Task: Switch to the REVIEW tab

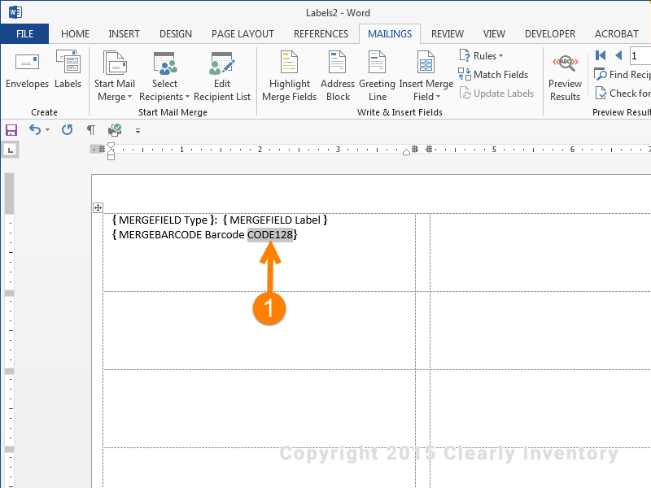Action: (448, 34)
